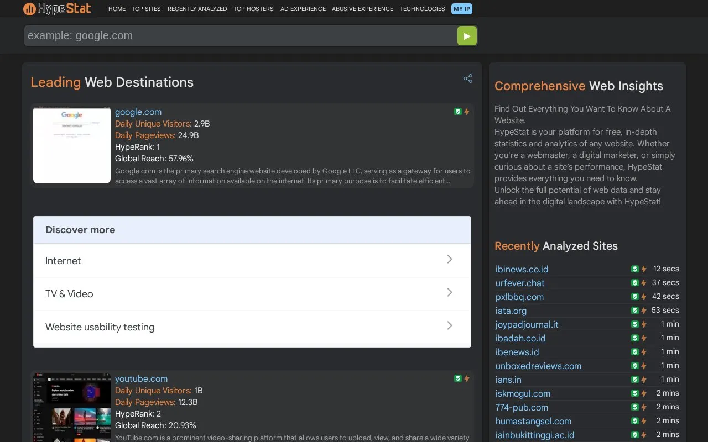The image size is (708, 442).
Task: Click the MY IP button
Action: click(462, 9)
